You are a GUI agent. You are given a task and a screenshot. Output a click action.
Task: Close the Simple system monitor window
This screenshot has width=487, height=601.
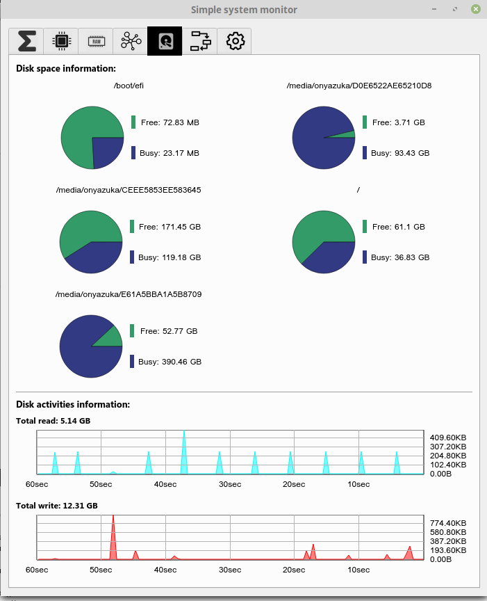475,9
